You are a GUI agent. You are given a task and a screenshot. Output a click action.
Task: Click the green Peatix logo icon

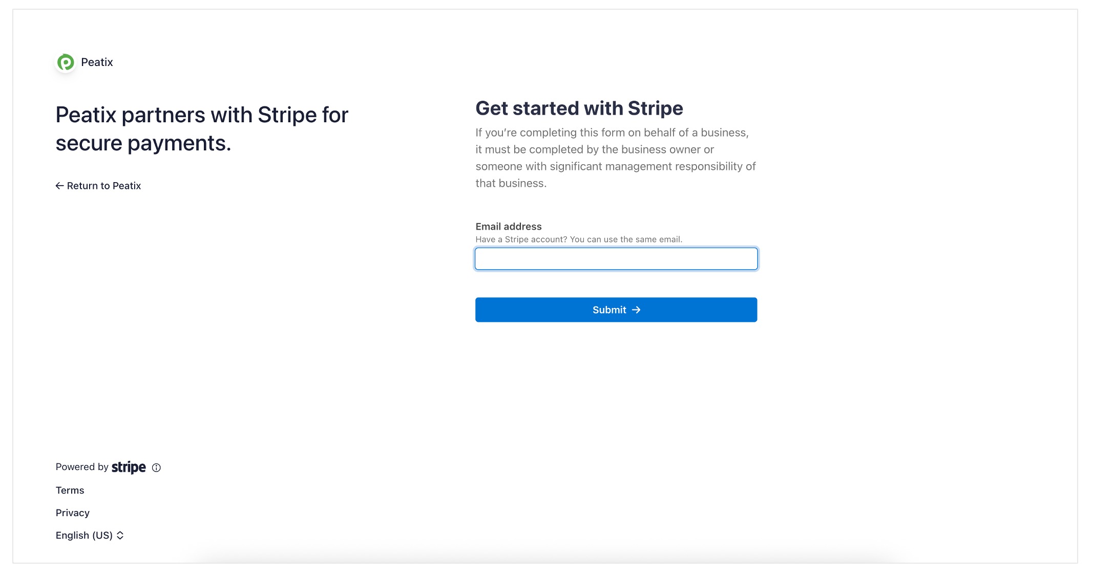pos(66,62)
